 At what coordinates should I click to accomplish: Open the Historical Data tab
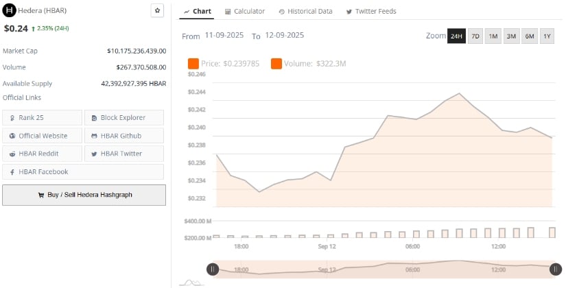(306, 11)
